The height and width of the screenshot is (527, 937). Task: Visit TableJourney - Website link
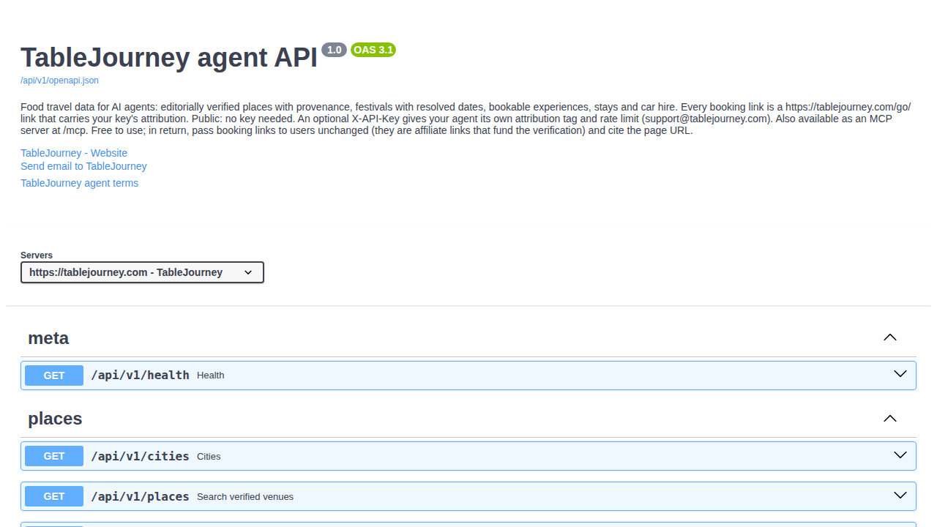74,153
